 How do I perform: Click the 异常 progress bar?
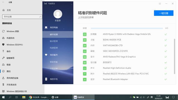click(127, 28)
